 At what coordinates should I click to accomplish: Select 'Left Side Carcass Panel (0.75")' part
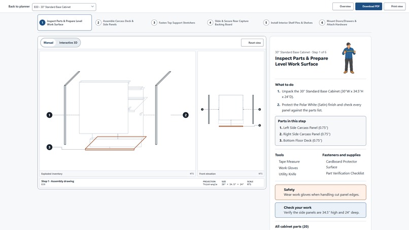click(x=305, y=127)
